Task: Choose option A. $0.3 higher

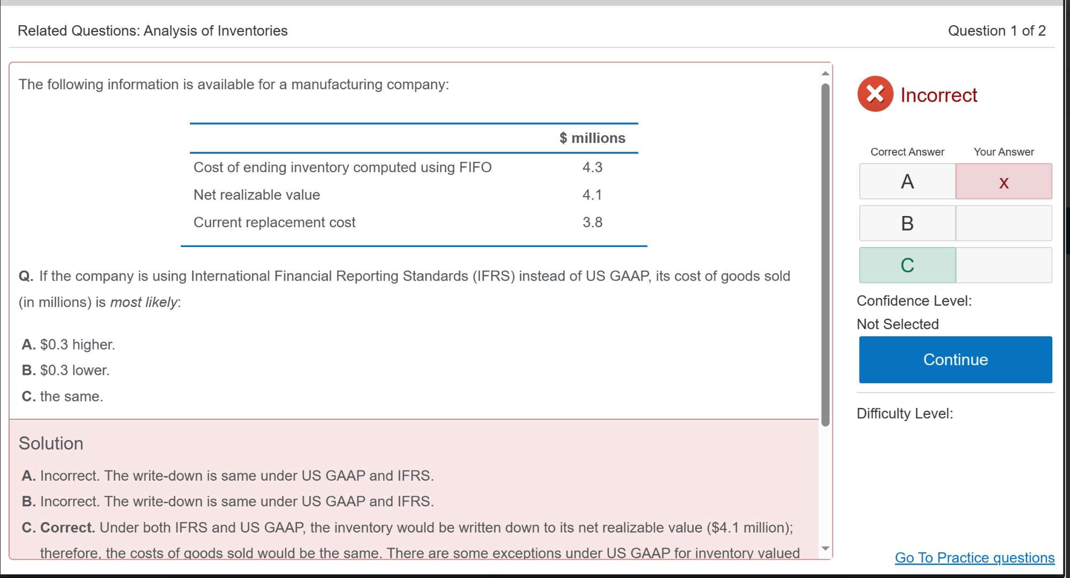Action: [68, 344]
